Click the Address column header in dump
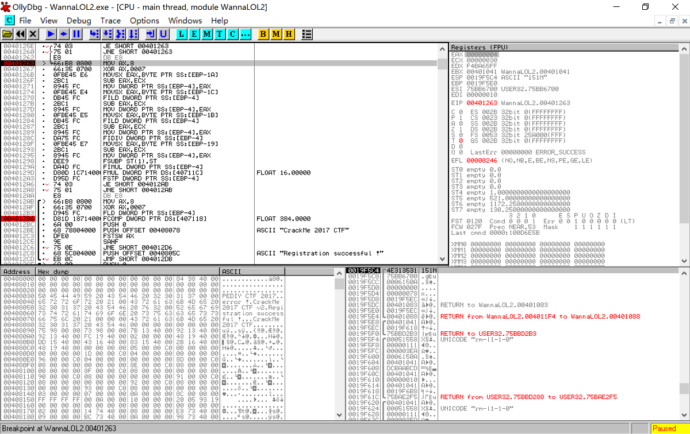The height and width of the screenshot is (434, 690). [x=18, y=272]
